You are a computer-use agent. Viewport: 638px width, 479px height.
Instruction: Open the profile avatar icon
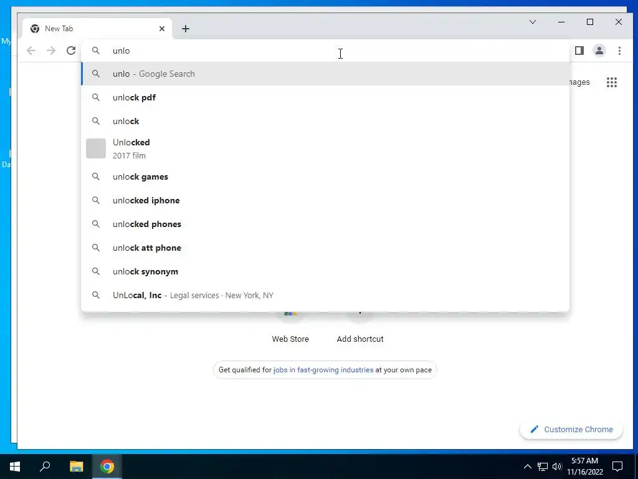point(599,51)
